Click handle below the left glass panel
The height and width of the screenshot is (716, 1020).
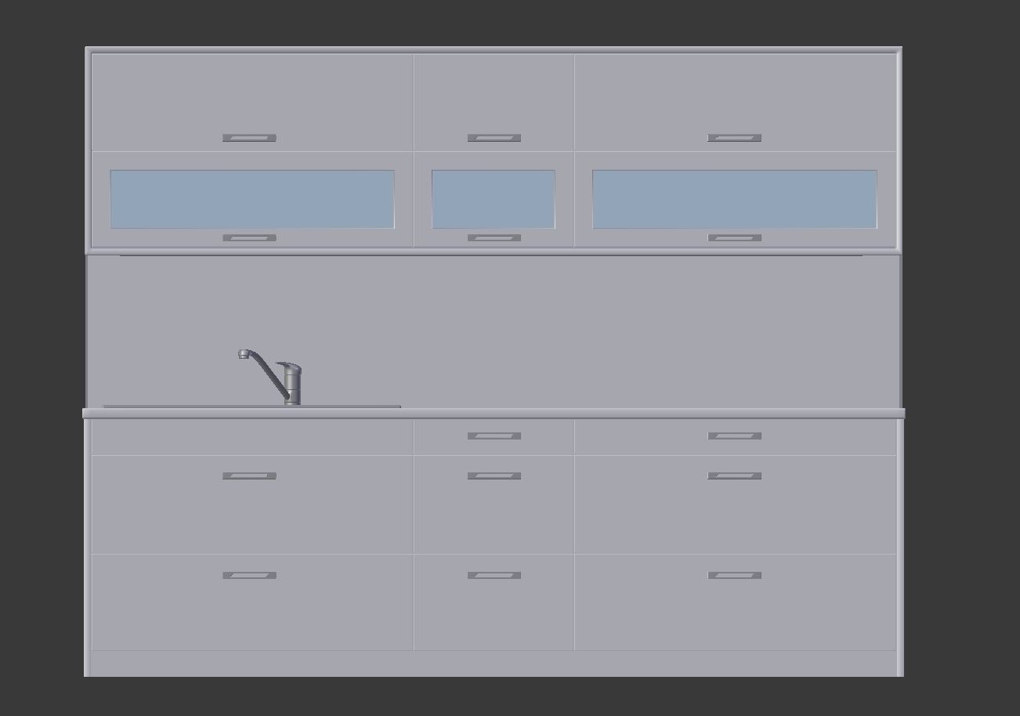(x=249, y=237)
